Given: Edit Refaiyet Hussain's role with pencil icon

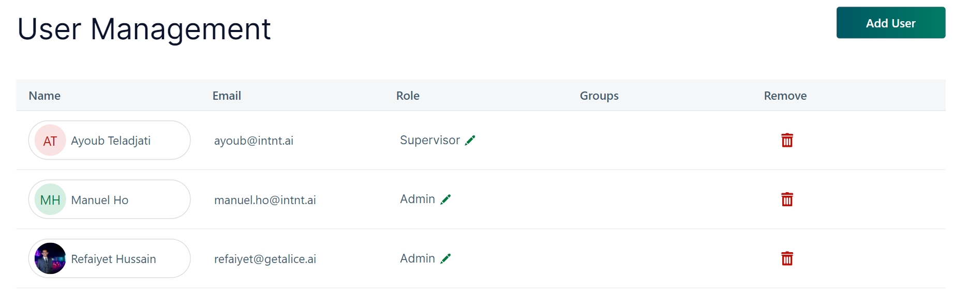Looking at the screenshot, I should 445,258.
